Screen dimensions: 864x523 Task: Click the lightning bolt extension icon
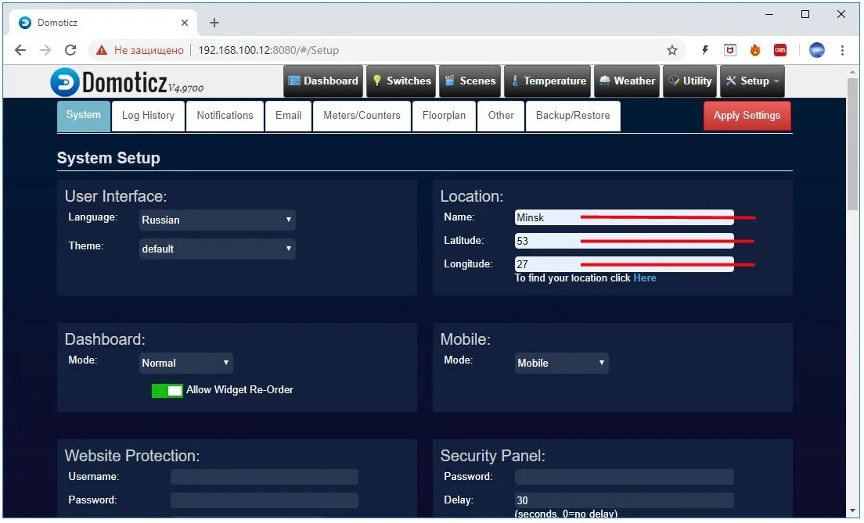(x=705, y=50)
